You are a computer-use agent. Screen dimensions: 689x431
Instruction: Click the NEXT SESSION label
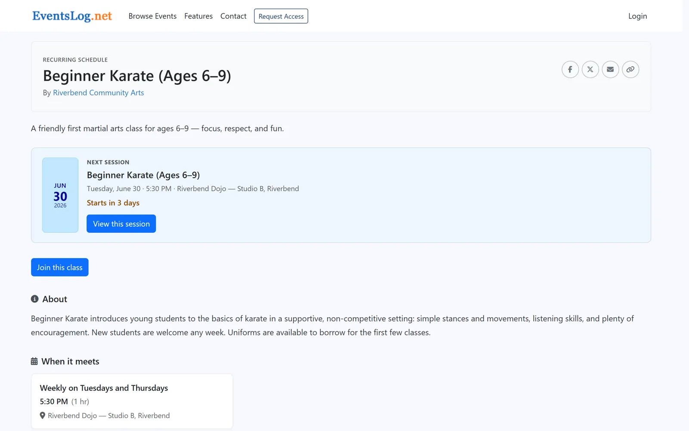(108, 162)
